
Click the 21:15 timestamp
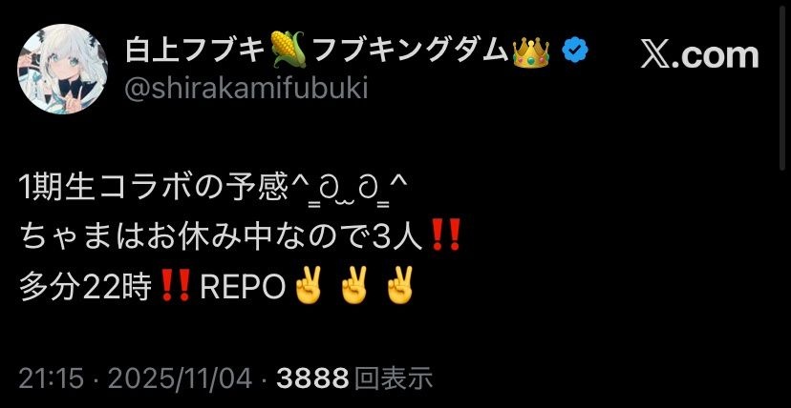coord(51,378)
